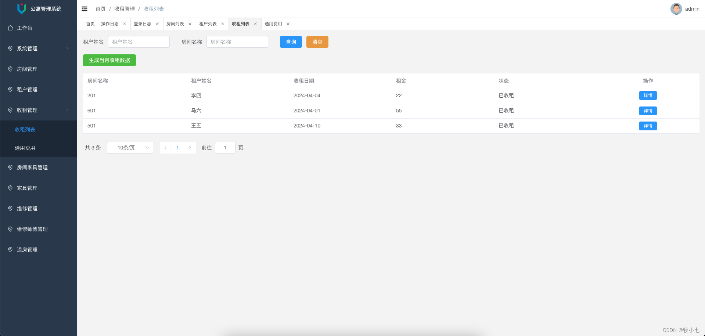705x336 pixels.
Task: Click the location icon beside 租户管理
Action: pos(10,90)
